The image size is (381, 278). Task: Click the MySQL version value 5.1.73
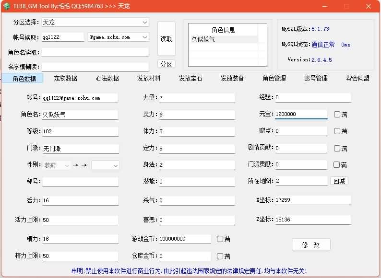(x=320, y=29)
